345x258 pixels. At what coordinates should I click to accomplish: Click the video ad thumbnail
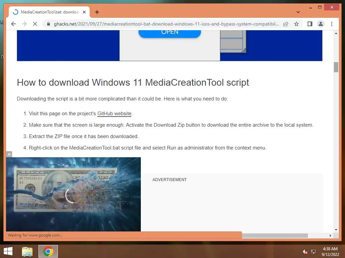(x=73, y=194)
